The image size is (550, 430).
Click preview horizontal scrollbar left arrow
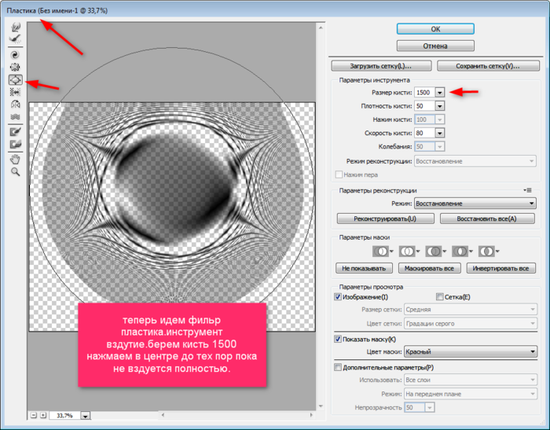tap(163, 415)
